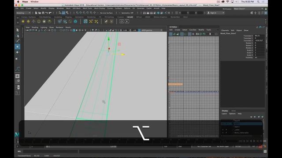Switch to the Rendering shelf tab
The height and width of the screenshot is (158, 282).
[x=91, y=17]
